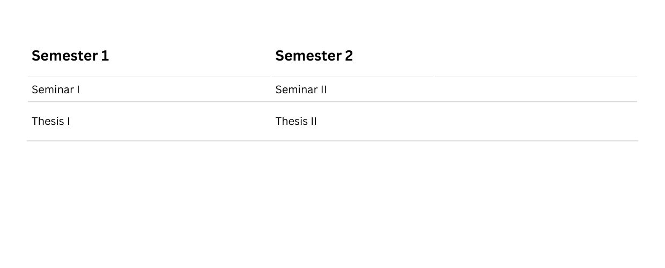Click the divider between Seminar I and Thesis I
The width and height of the screenshot is (665, 268).
[x=149, y=102]
